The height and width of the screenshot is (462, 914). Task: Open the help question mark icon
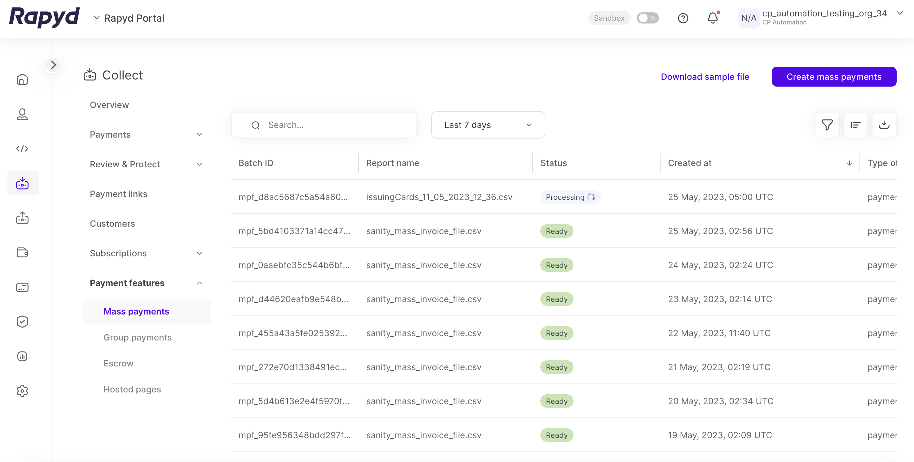[683, 18]
